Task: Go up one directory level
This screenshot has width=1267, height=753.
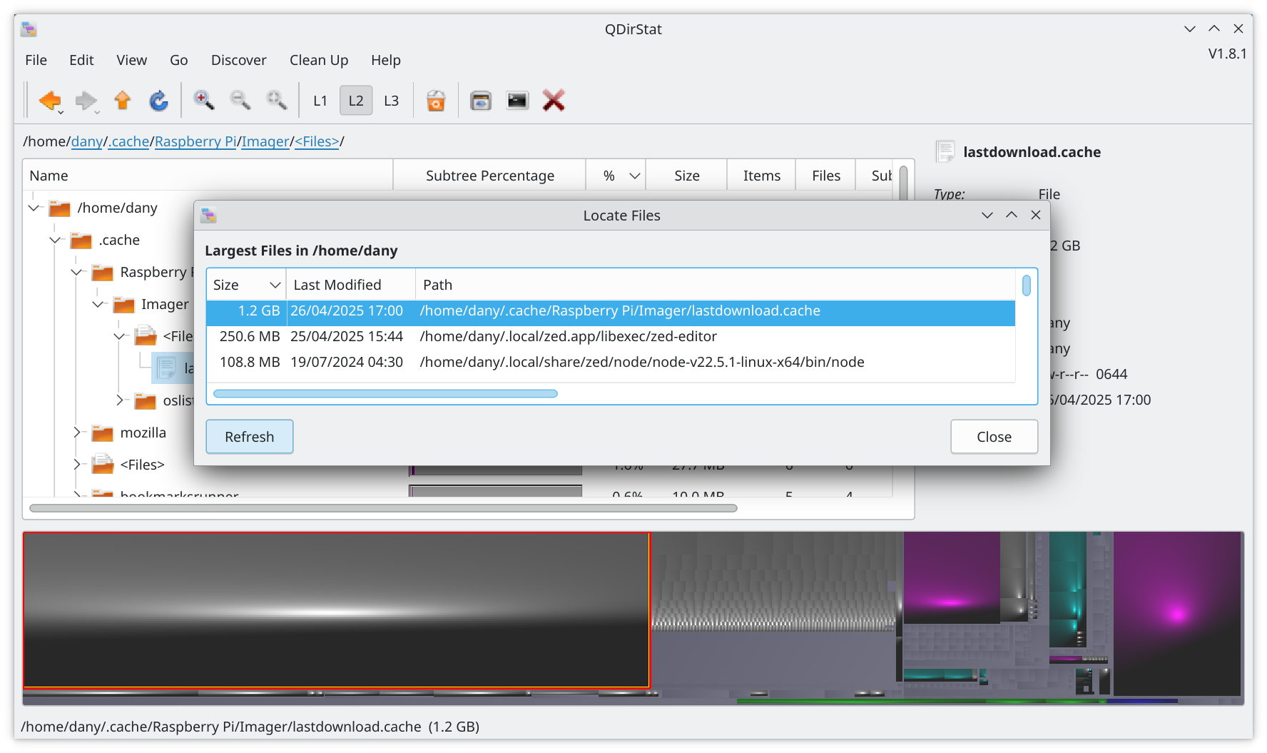Action: click(123, 101)
